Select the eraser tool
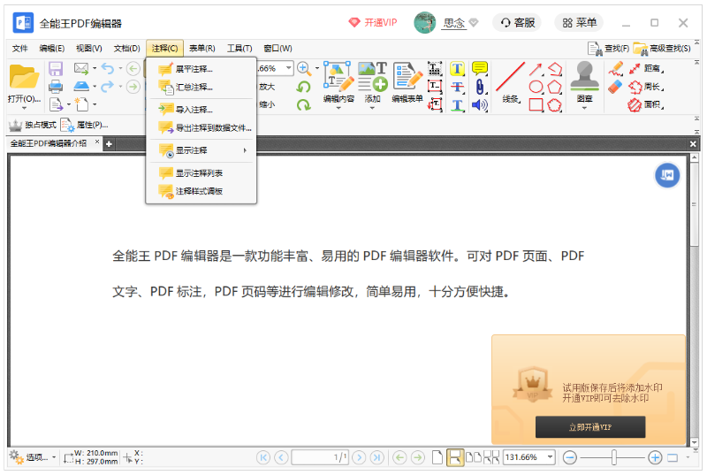The width and height of the screenshot is (707, 475). click(615, 87)
